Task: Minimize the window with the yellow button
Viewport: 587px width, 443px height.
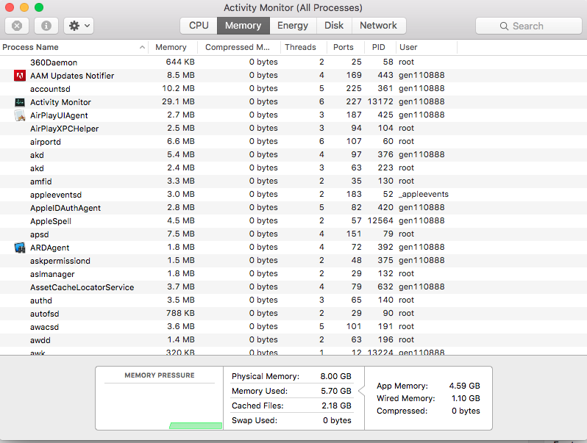Action: [24, 7]
